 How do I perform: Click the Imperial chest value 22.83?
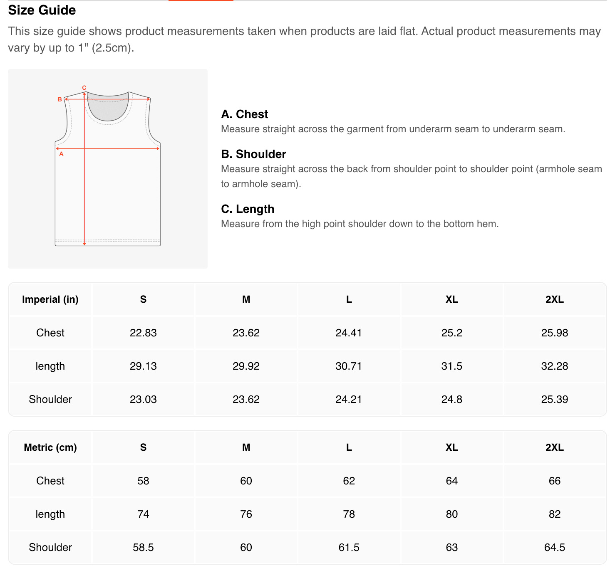143,333
